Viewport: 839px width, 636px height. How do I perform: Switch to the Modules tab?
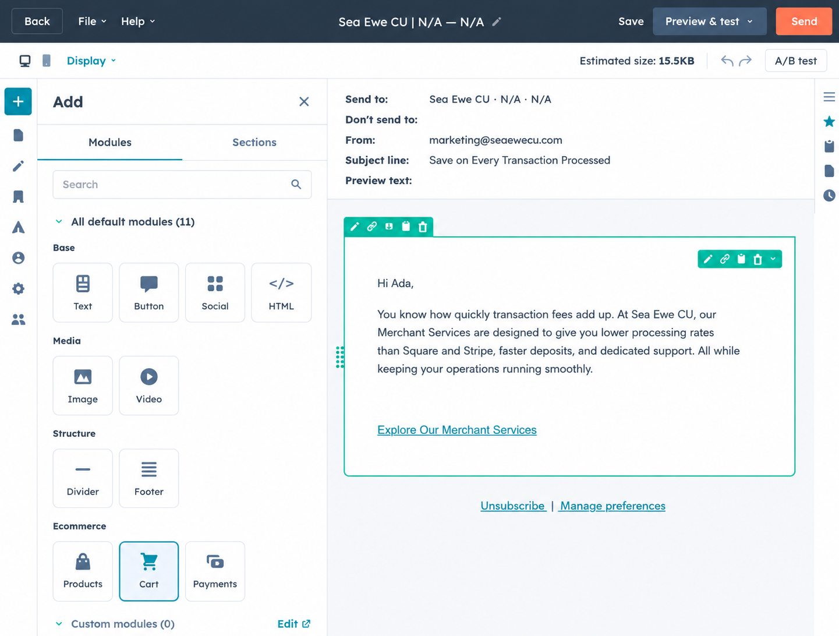[x=109, y=142]
